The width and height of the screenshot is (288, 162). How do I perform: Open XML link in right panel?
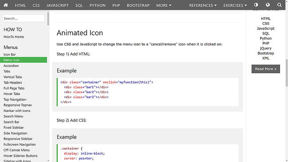(266, 58)
